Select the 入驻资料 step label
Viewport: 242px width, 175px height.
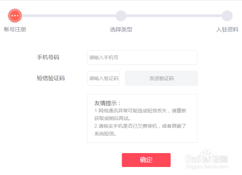pos(227,30)
